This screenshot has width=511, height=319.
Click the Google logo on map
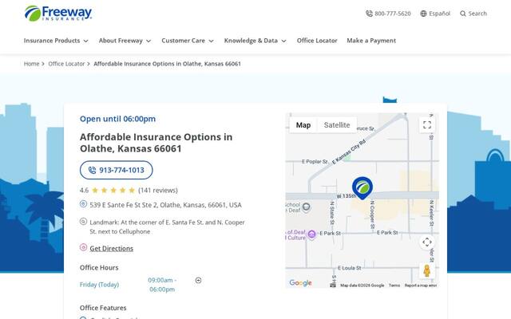pyautogui.click(x=300, y=283)
